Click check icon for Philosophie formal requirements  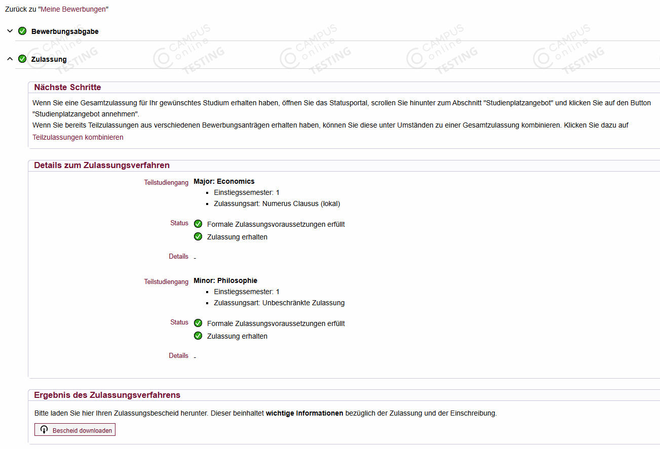[x=198, y=323]
